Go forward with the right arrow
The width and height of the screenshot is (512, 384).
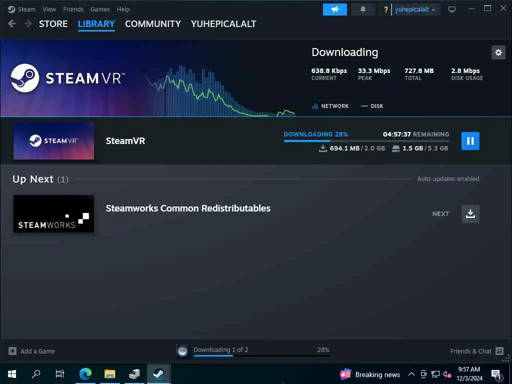point(28,23)
